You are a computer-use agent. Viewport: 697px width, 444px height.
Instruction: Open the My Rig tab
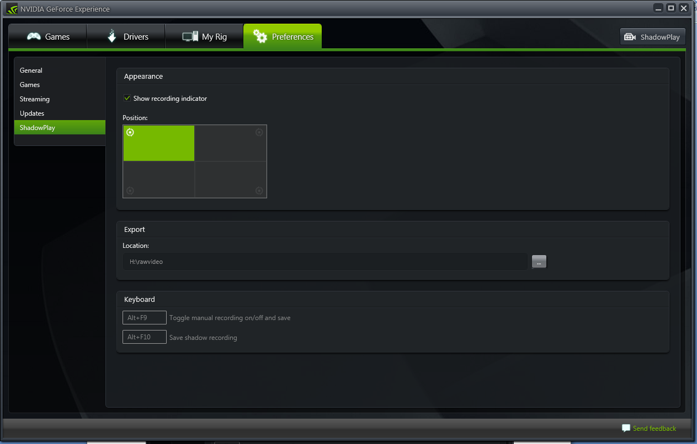click(204, 37)
